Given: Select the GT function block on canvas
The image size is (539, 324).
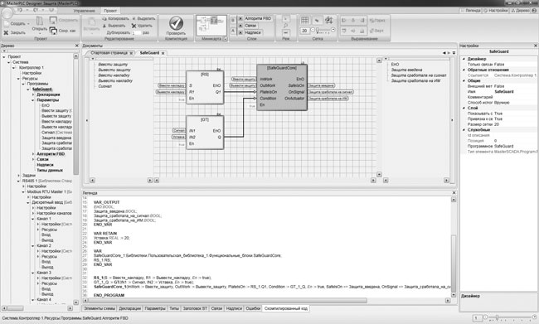Looking at the screenshot, I should (205, 133).
